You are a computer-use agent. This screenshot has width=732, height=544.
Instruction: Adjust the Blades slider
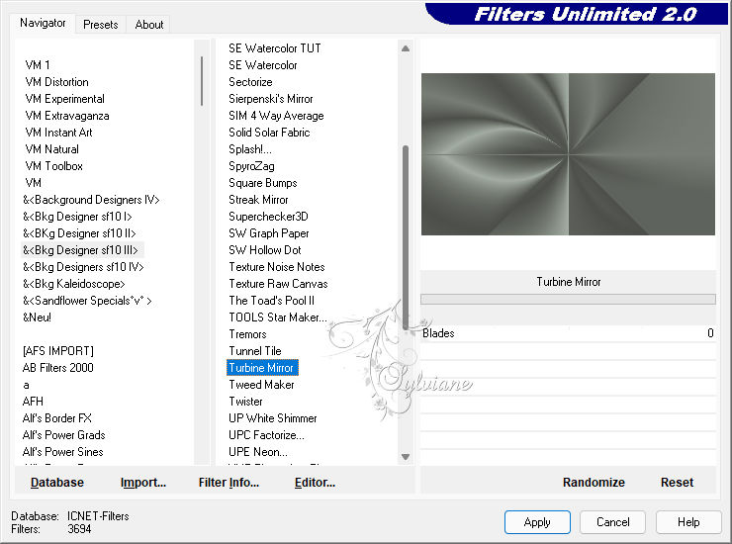point(568,333)
